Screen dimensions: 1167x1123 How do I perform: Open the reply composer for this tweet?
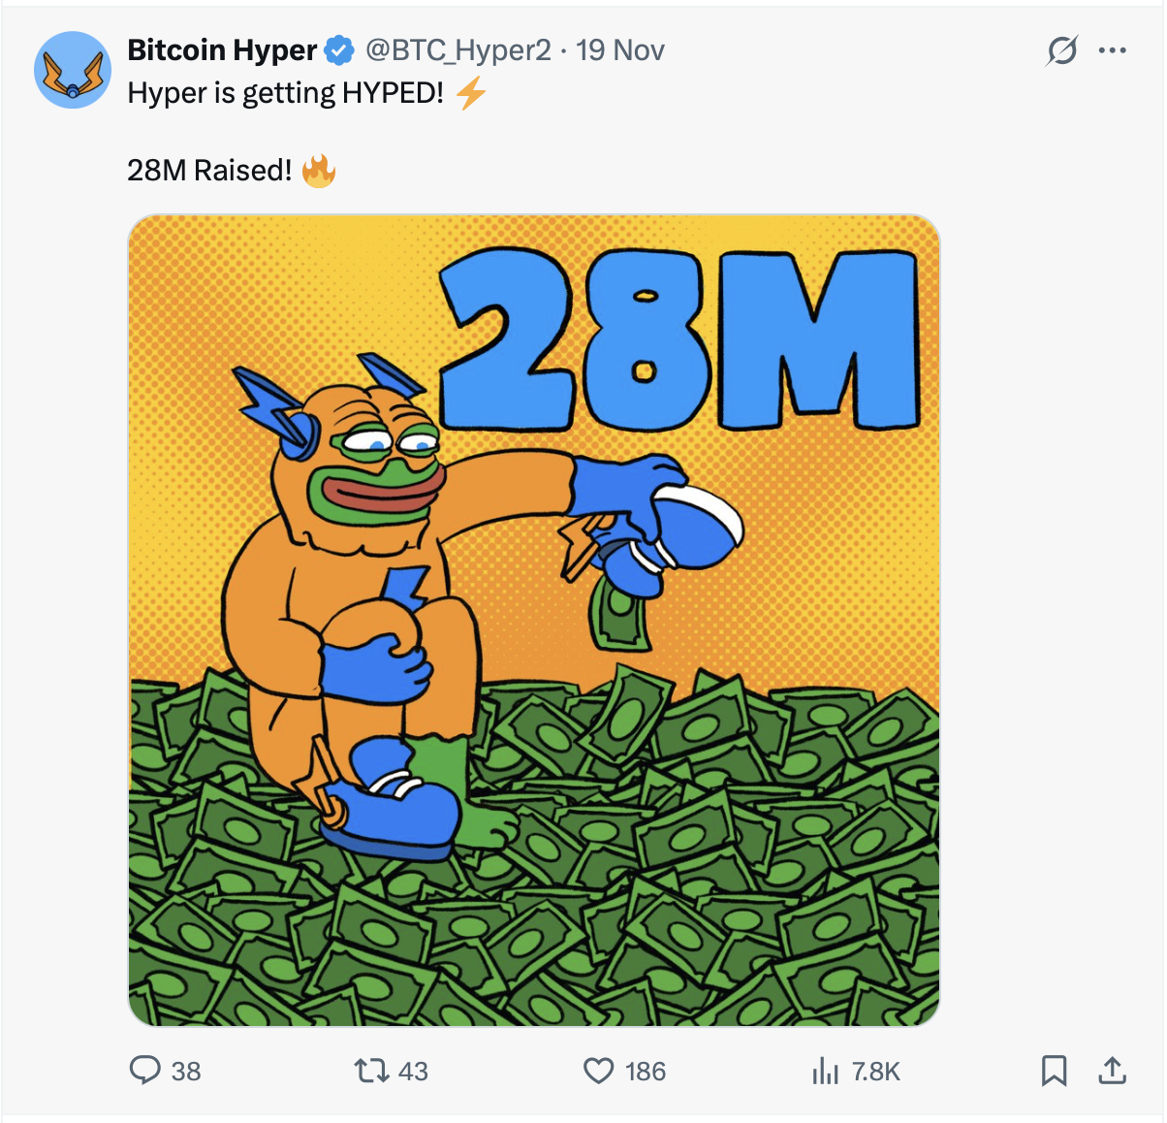pyautogui.click(x=147, y=1072)
